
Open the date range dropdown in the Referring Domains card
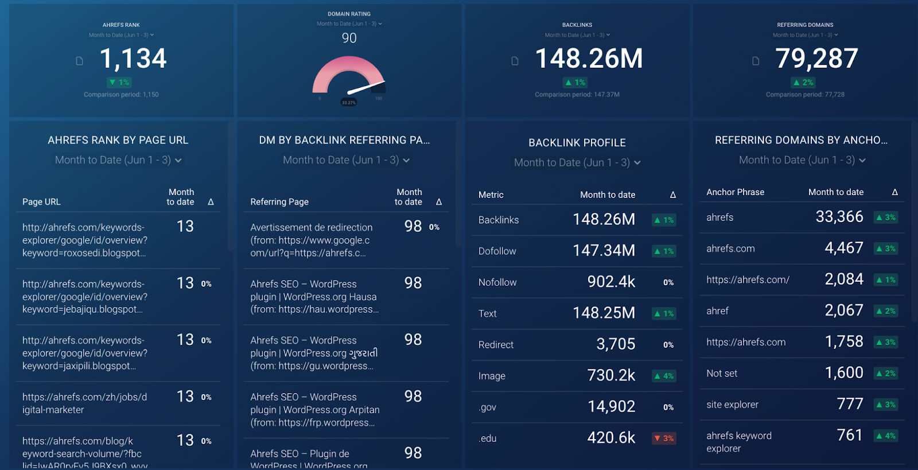806,35
